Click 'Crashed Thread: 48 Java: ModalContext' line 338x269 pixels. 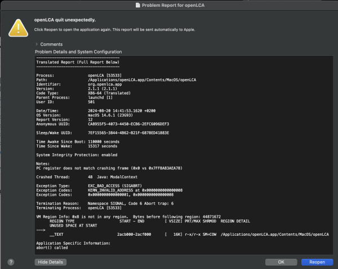tap(87, 177)
